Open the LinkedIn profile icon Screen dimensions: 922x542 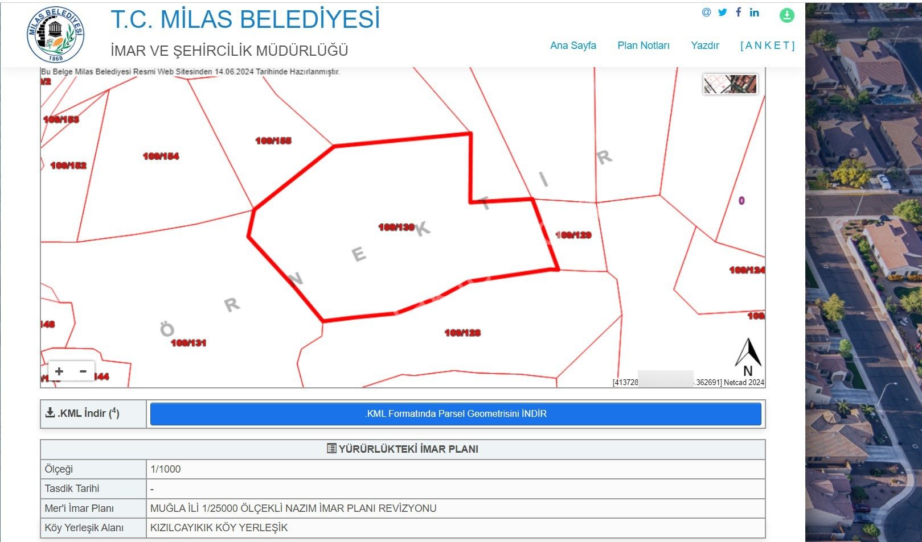[754, 11]
